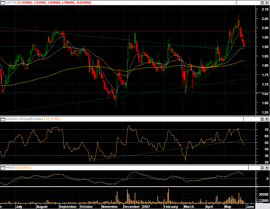This screenshot has width=270, height=209.
Task: Click the 2.10 price axis label
Action: click(265, 9)
